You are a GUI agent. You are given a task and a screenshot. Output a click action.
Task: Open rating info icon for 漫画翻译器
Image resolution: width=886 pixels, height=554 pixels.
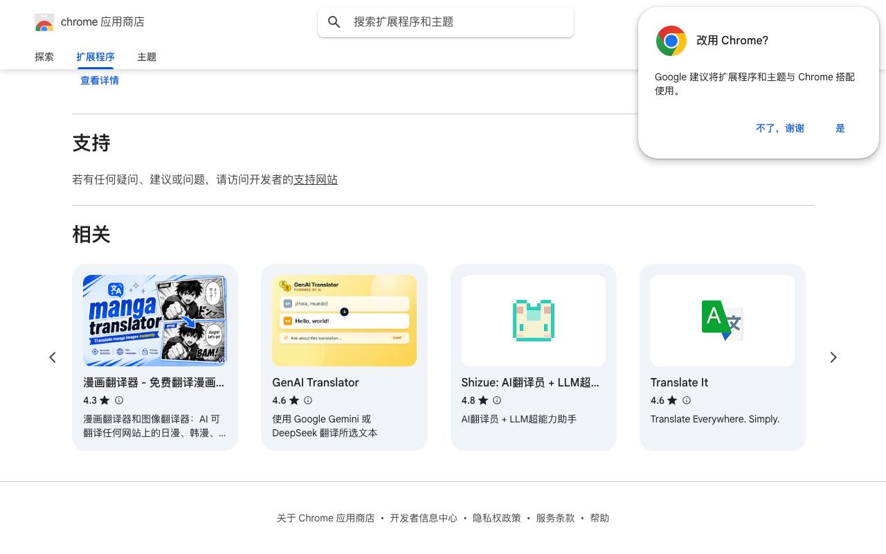point(119,400)
